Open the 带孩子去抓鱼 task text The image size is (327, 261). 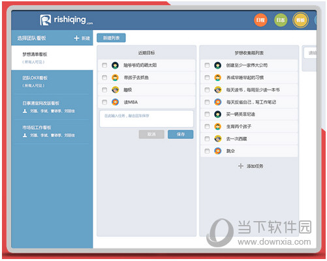pos(136,77)
